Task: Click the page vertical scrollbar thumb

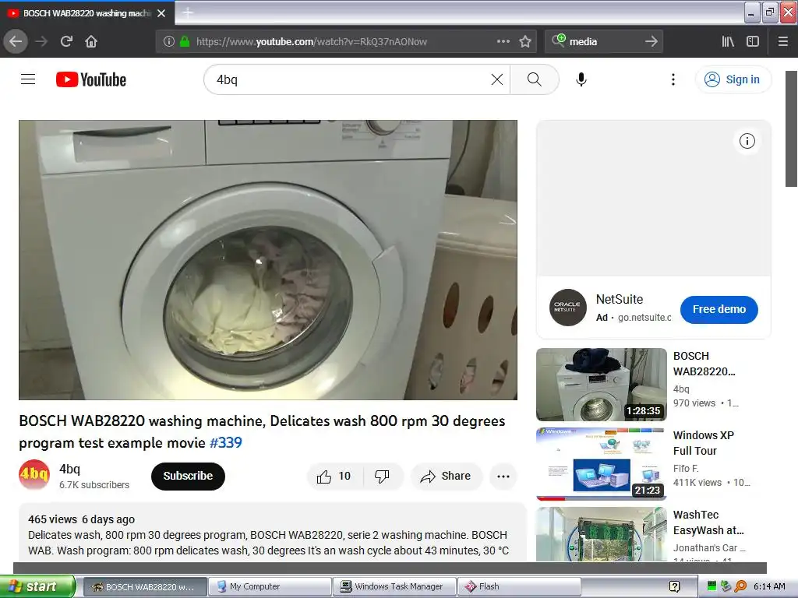Action: 792,128
